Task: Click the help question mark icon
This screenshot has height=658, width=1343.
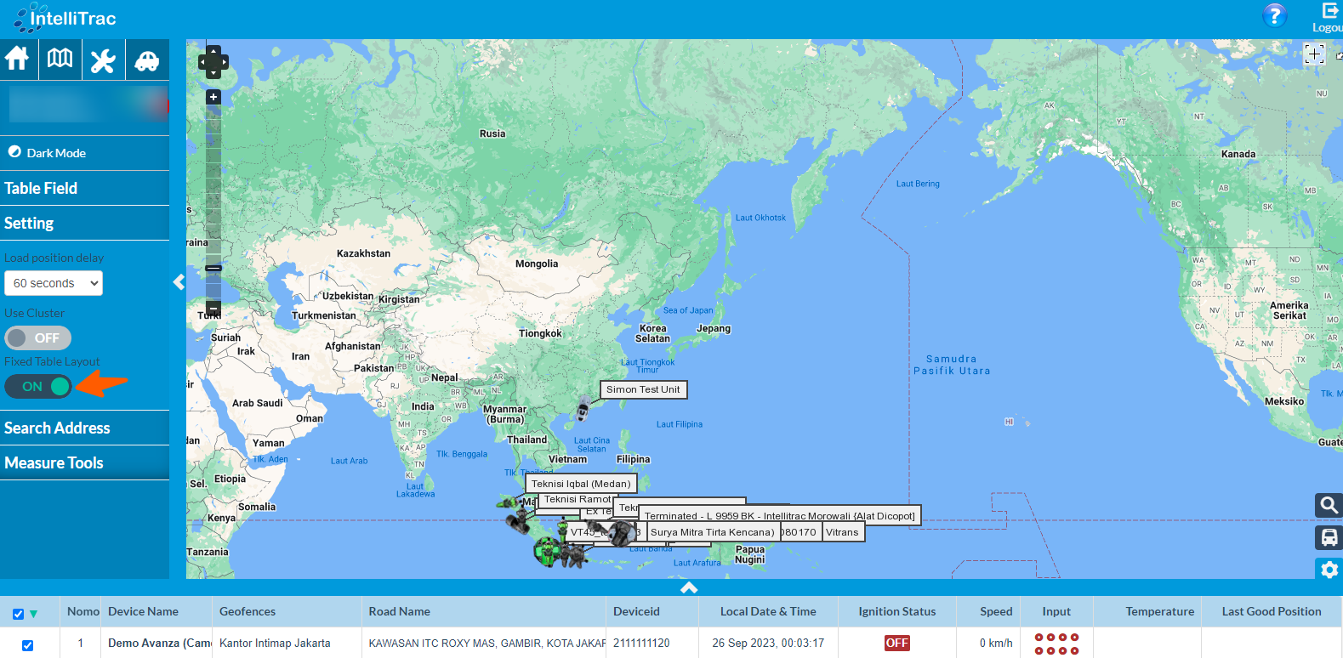Action: [1274, 15]
